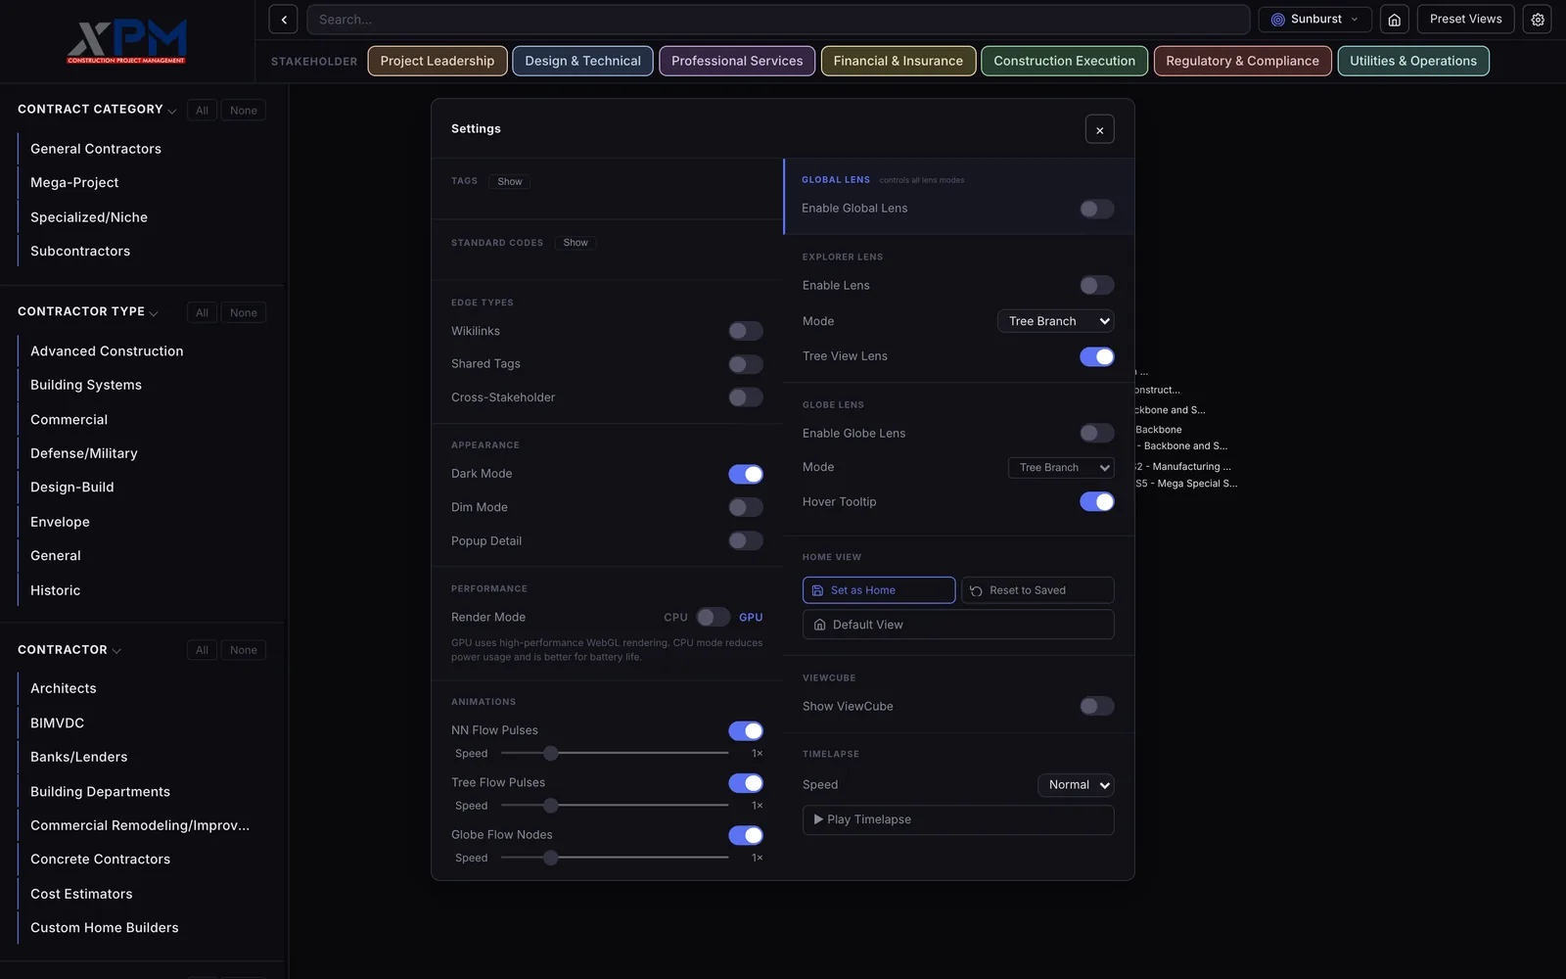
Task: Select All for Contractor filter
Action: click(x=202, y=650)
